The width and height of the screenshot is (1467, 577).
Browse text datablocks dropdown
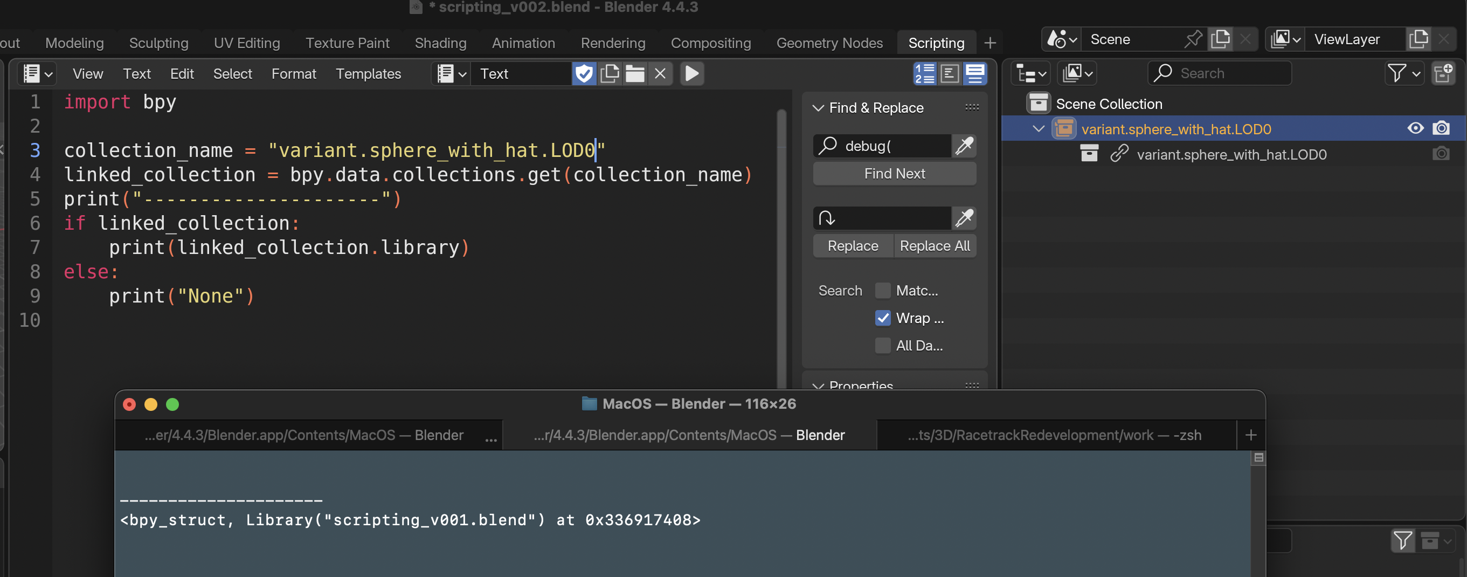[x=452, y=73]
